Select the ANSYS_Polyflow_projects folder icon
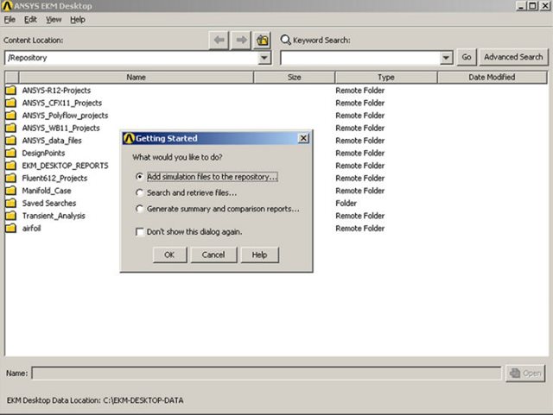This screenshot has width=553, height=415. (11, 116)
